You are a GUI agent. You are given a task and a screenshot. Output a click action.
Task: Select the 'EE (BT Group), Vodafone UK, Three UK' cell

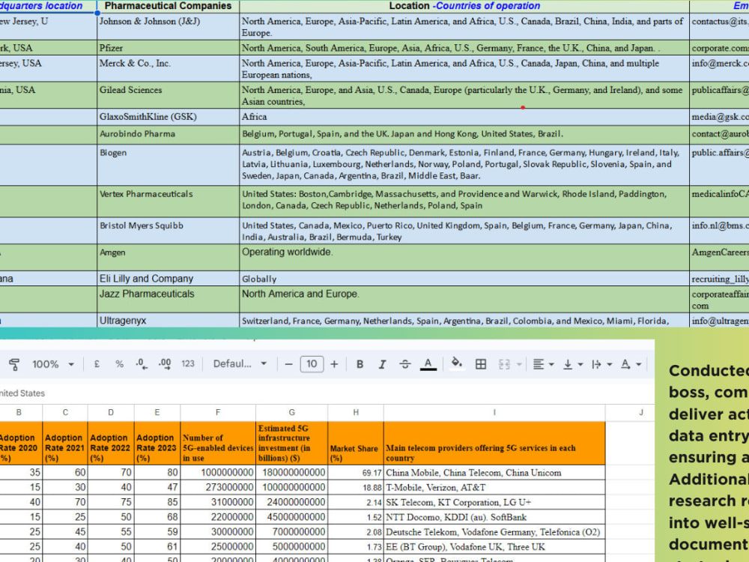tap(494, 547)
